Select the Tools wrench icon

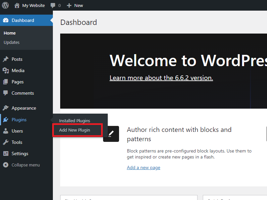tap(6, 142)
